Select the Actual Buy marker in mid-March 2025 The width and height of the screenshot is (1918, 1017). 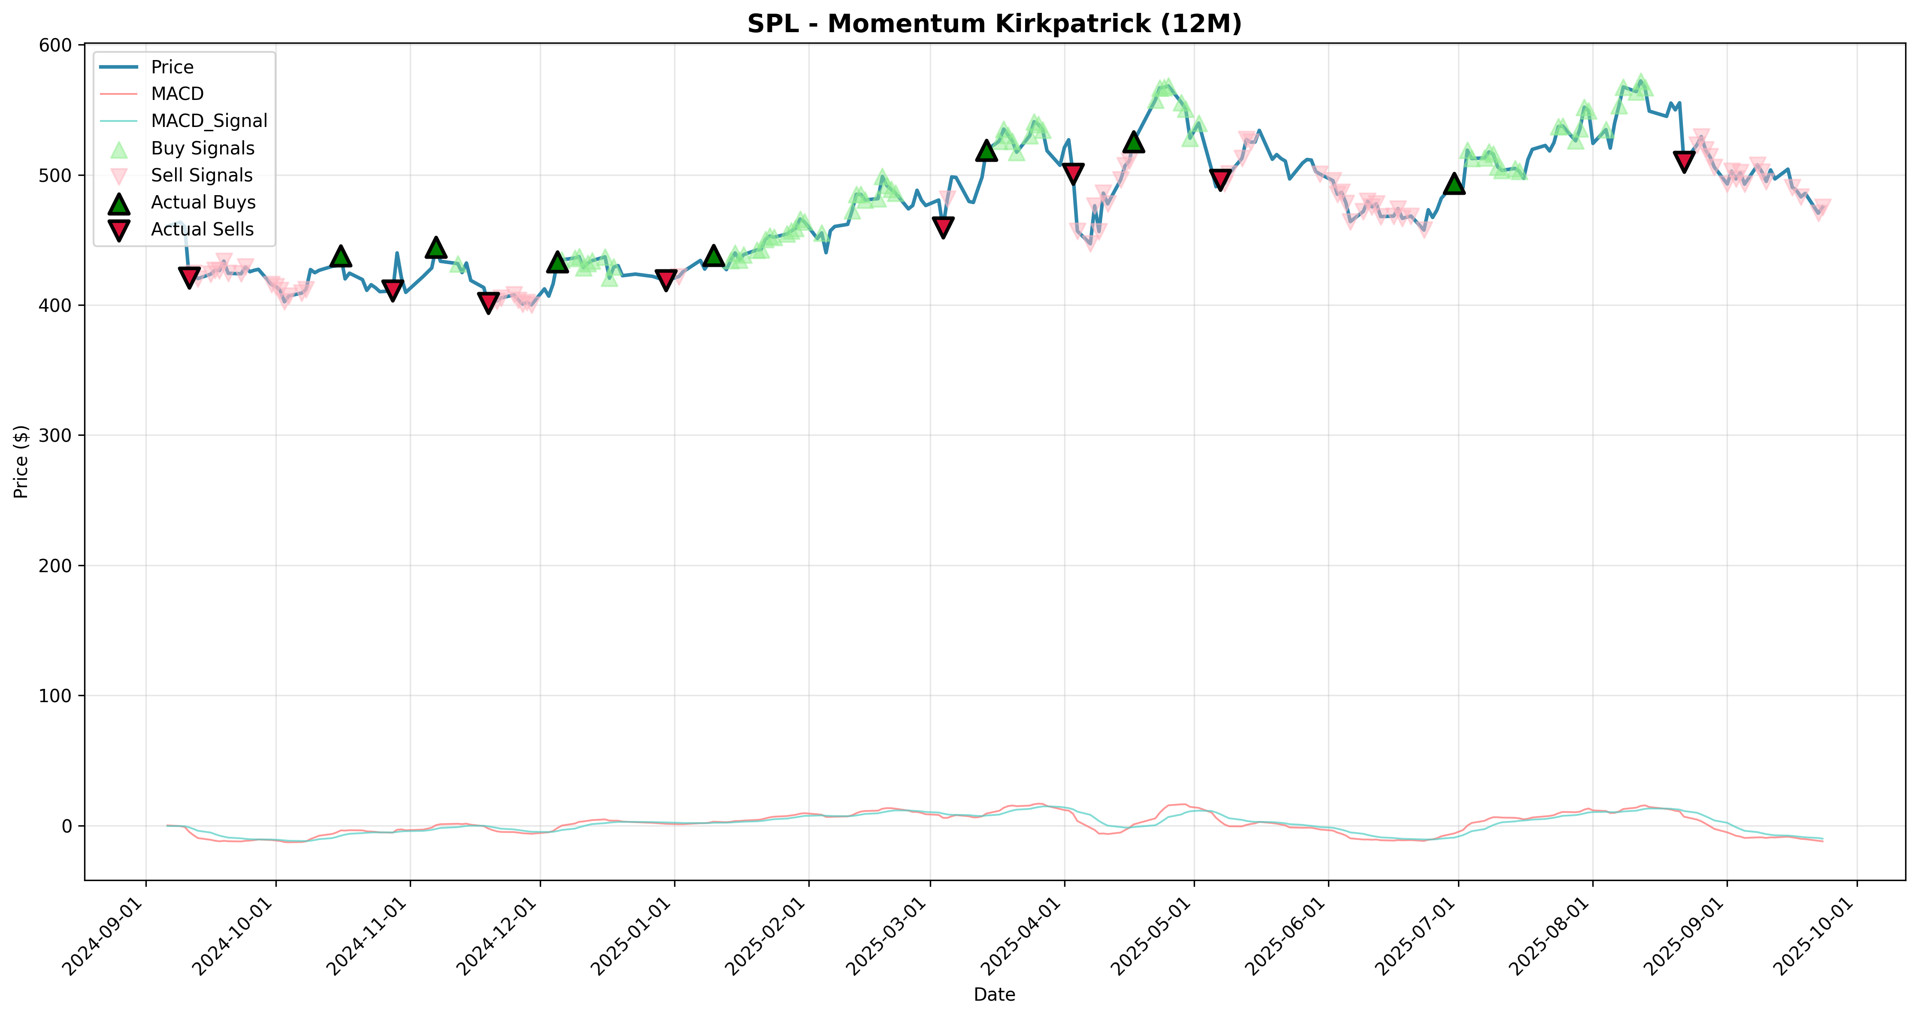pyautogui.click(x=986, y=150)
